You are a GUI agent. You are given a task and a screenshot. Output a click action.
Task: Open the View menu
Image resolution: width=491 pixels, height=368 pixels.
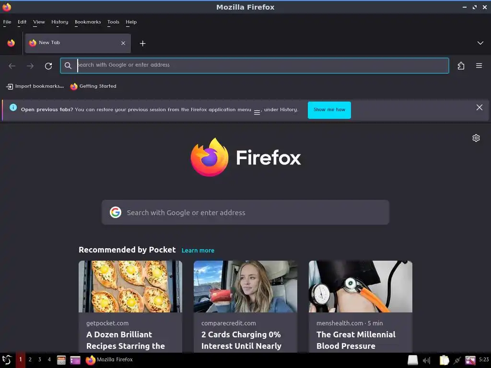pos(39,22)
